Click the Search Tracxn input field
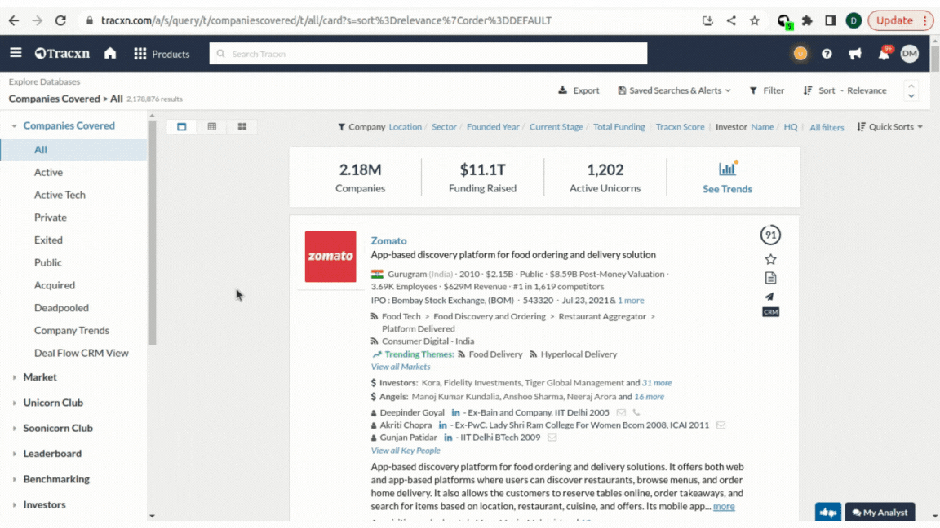 pos(428,54)
